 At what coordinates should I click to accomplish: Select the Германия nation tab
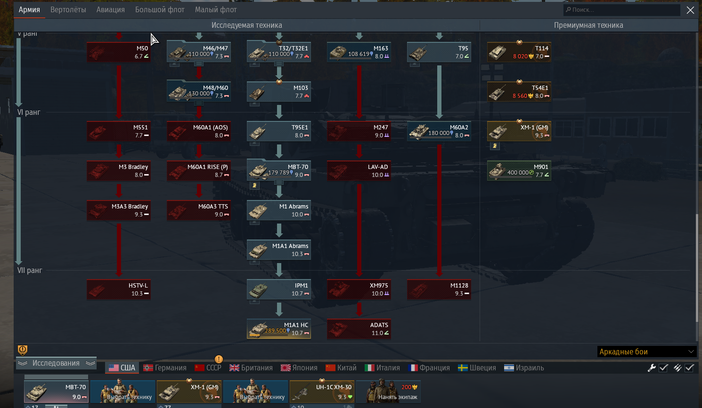tap(165, 368)
